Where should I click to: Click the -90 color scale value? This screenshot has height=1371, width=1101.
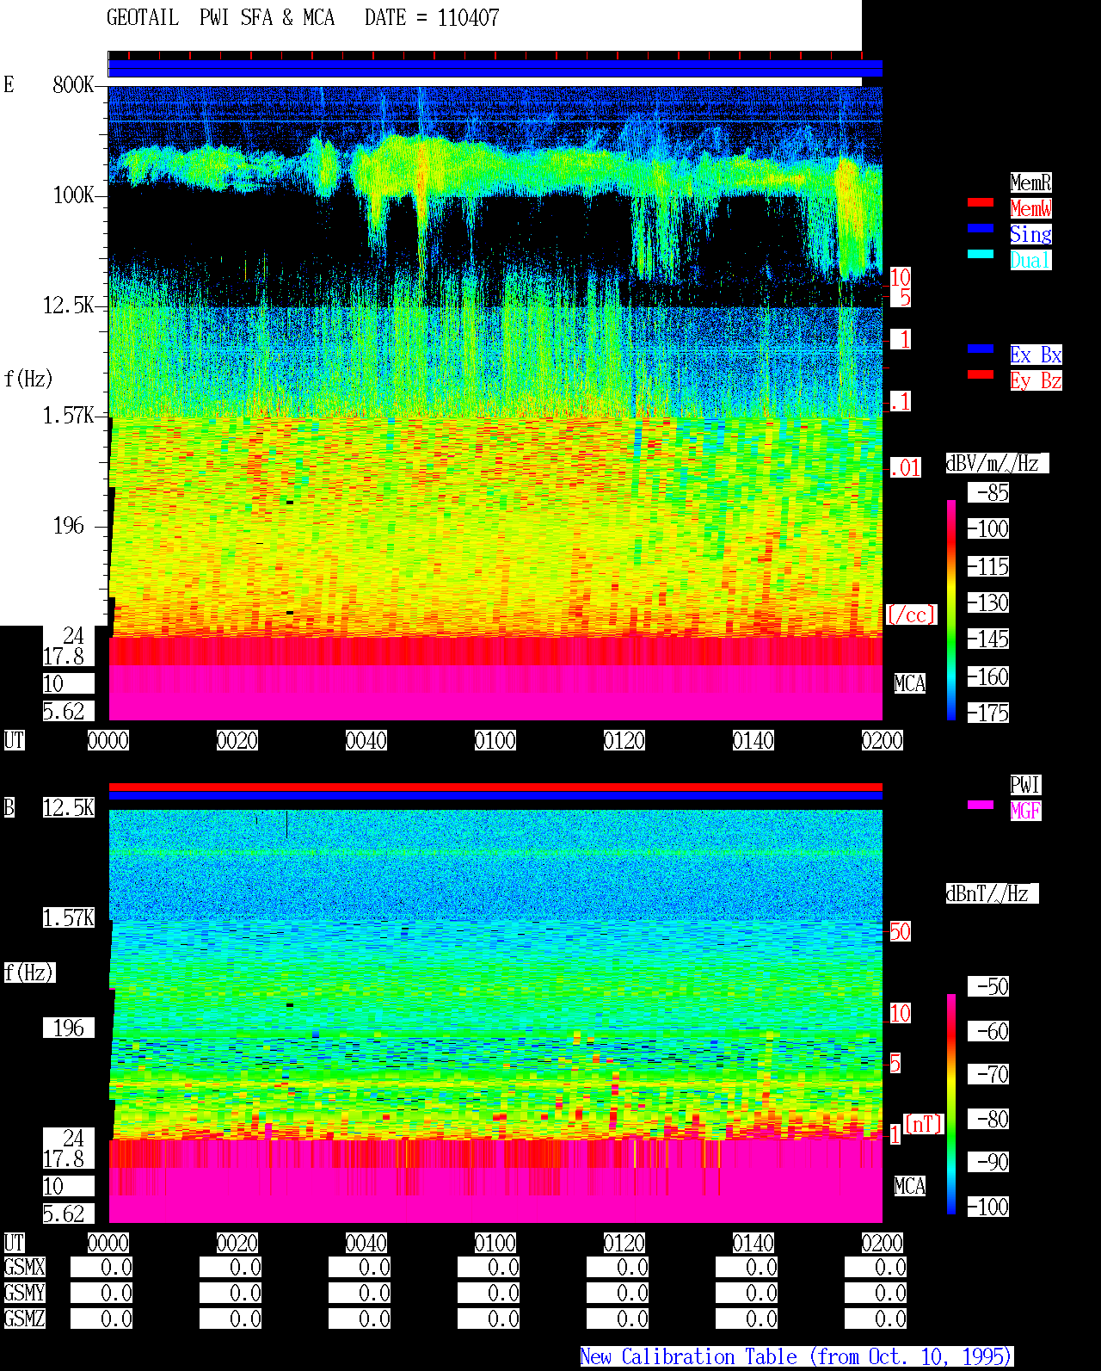point(988,1162)
